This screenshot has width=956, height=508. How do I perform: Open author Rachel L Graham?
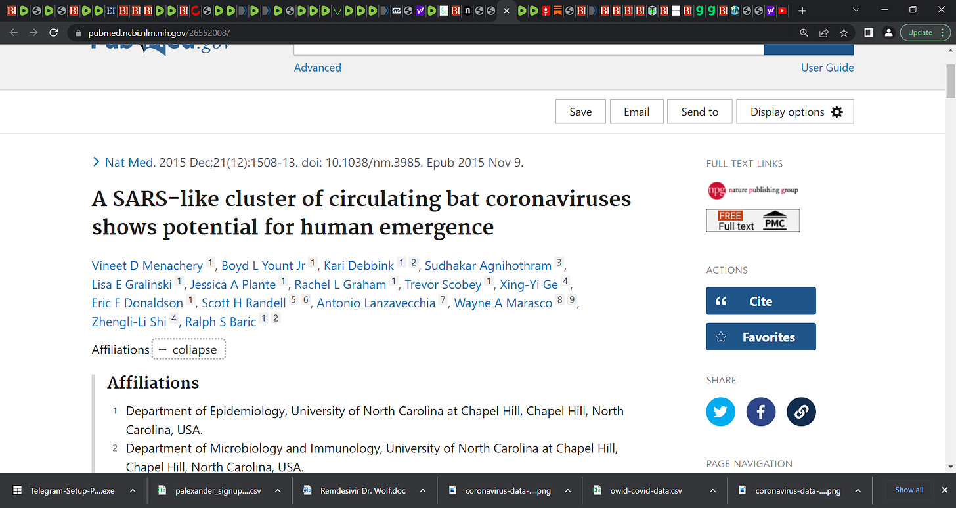click(340, 284)
